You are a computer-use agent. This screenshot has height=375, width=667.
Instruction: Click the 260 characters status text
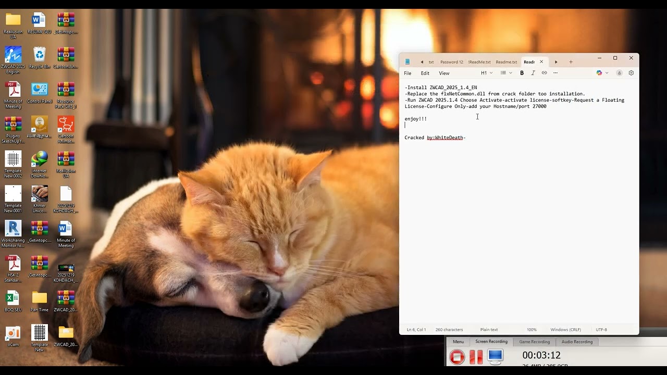[x=449, y=330]
